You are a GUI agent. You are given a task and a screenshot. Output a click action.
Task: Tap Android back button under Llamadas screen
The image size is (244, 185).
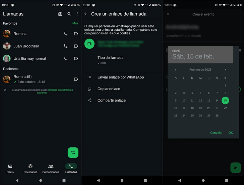pos(17,180)
